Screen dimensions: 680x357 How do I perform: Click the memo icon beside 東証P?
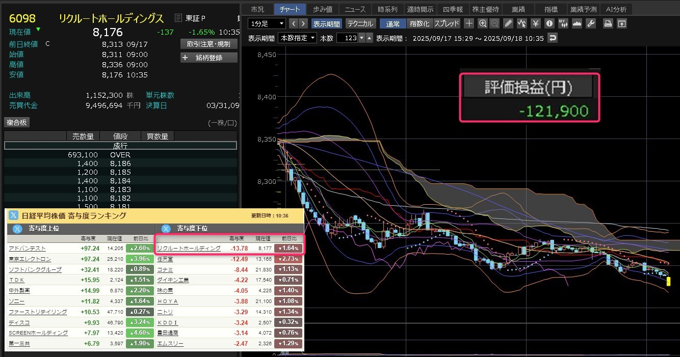coord(178,18)
